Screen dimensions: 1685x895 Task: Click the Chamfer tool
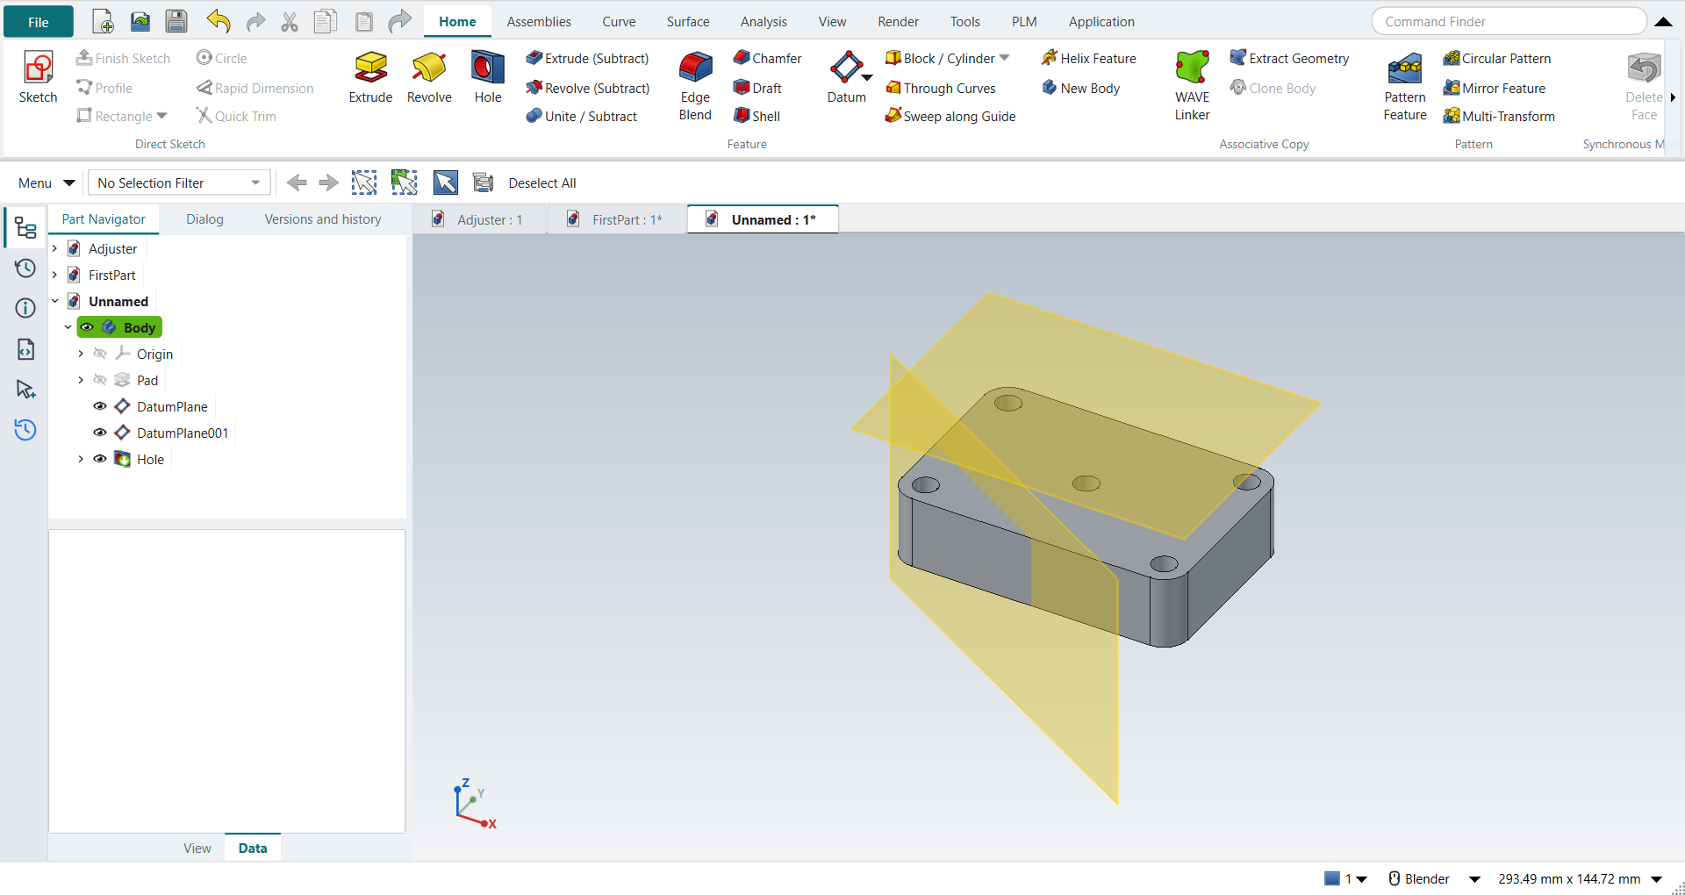(x=767, y=58)
